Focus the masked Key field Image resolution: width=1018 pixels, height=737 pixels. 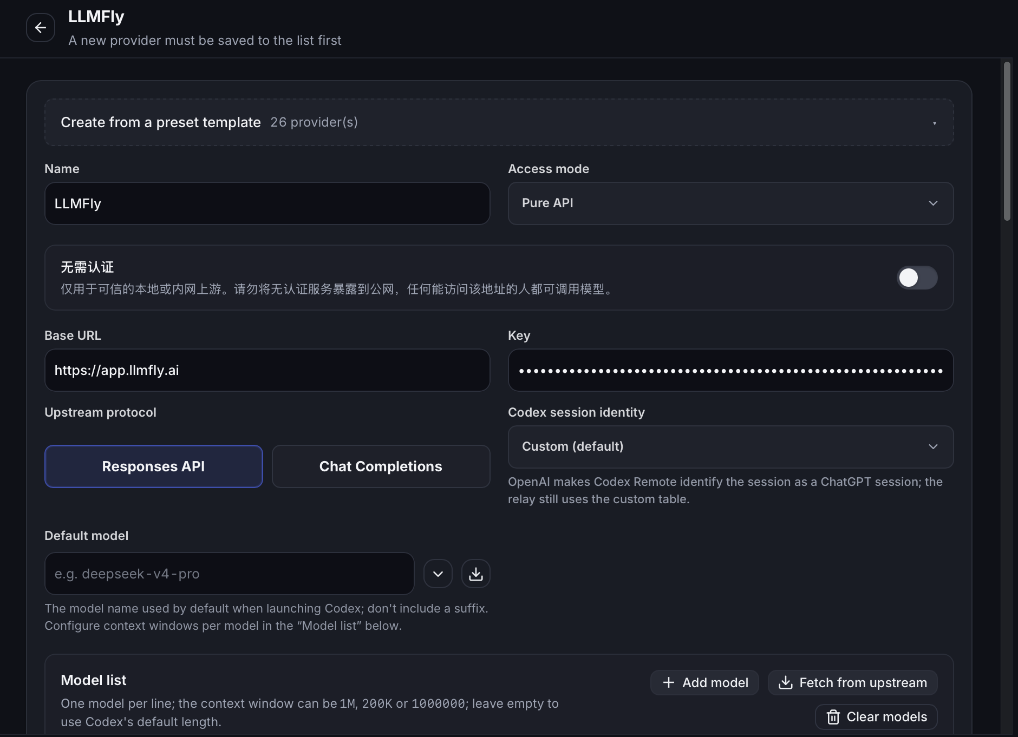[730, 370]
